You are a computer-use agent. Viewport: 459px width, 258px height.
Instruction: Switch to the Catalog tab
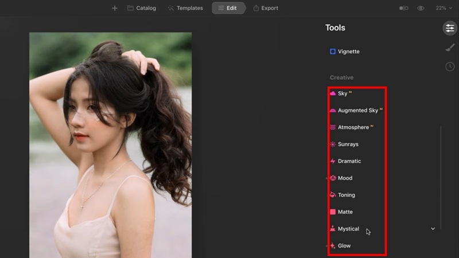click(142, 9)
